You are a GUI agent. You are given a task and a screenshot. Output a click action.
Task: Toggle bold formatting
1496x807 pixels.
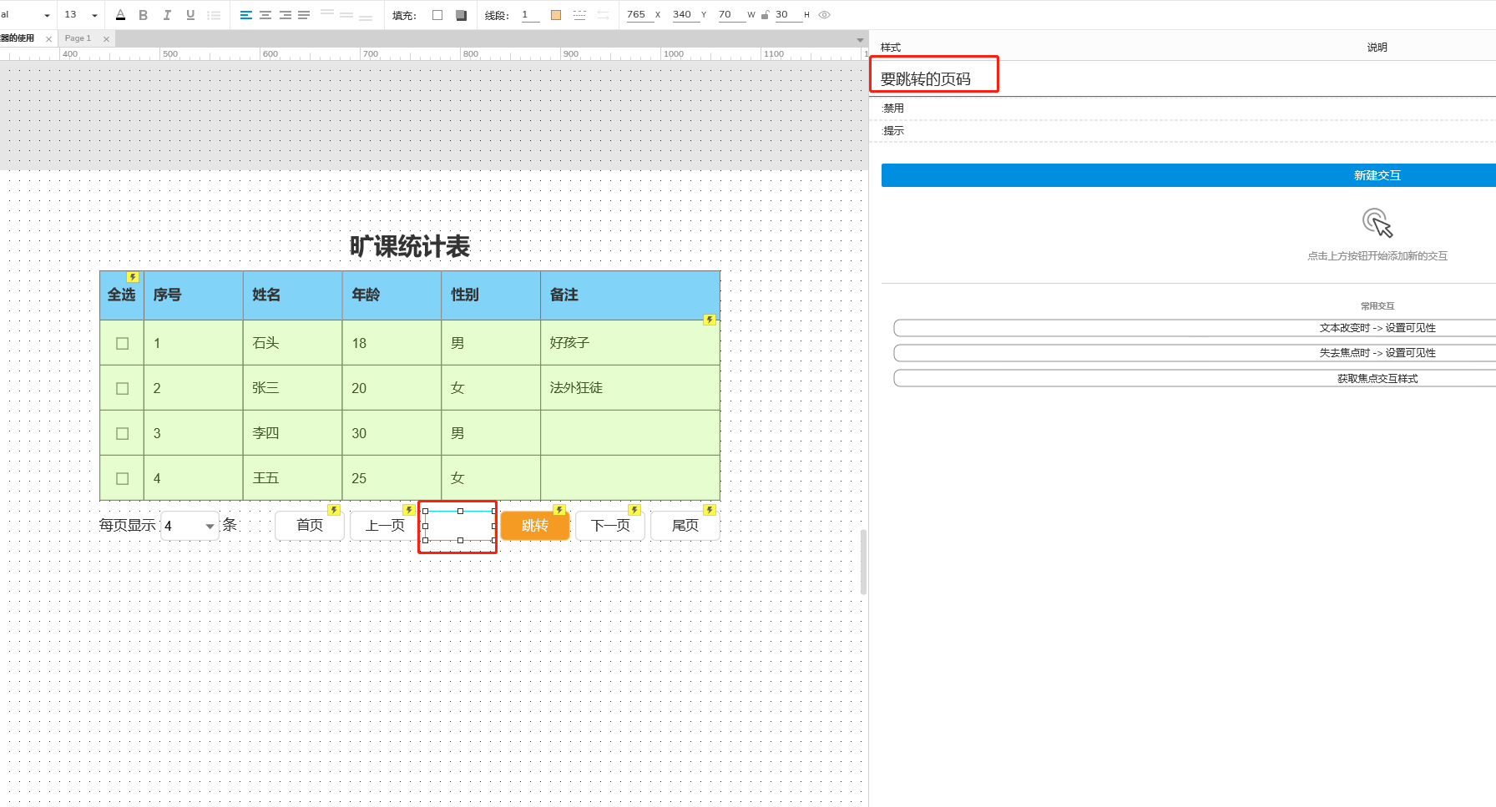[x=144, y=15]
